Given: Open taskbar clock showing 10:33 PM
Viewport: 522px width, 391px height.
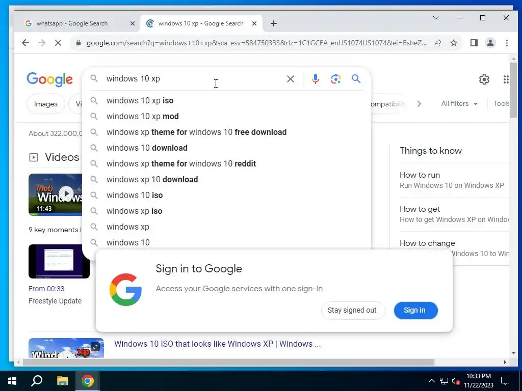Looking at the screenshot, I should [x=479, y=381].
